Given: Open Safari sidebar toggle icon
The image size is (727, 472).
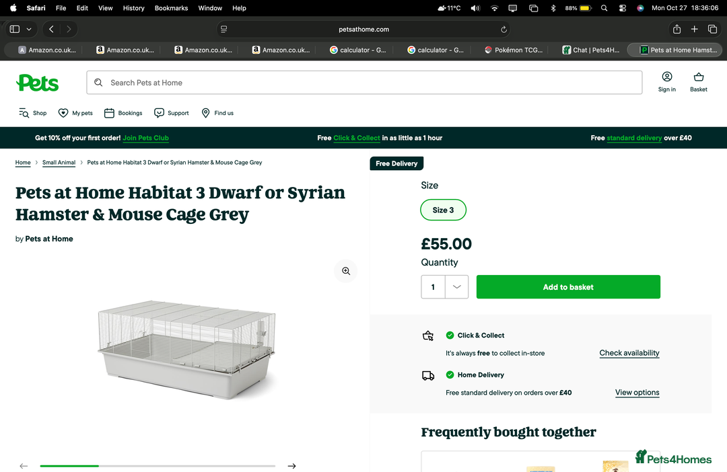Looking at the screenshot, I should click(15, 29).
